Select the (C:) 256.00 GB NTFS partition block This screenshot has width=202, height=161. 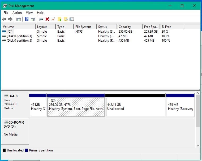click(x=76, y=105)
